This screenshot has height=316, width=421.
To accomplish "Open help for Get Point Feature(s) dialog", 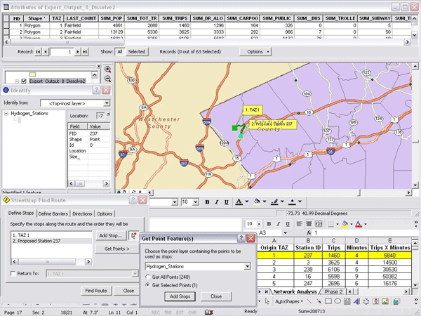I will (x=241, y=238).
